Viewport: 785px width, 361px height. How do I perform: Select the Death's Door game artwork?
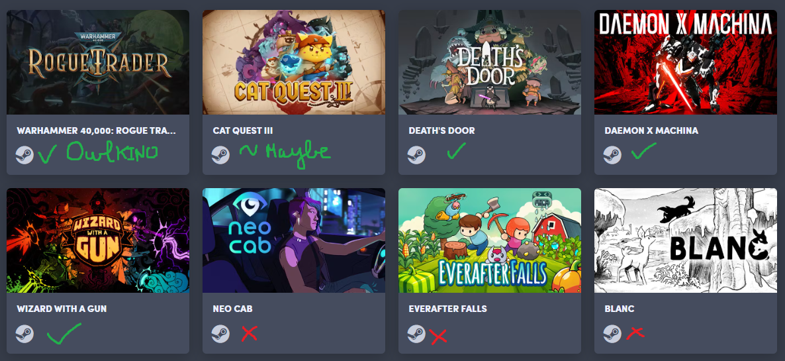click(x=490, y=62)
